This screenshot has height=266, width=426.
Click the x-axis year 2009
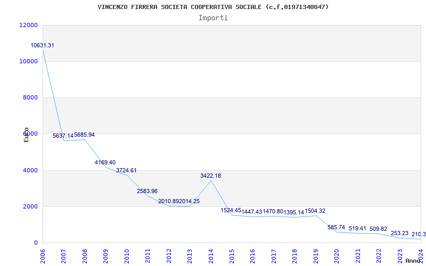click(x=105, y=256)
